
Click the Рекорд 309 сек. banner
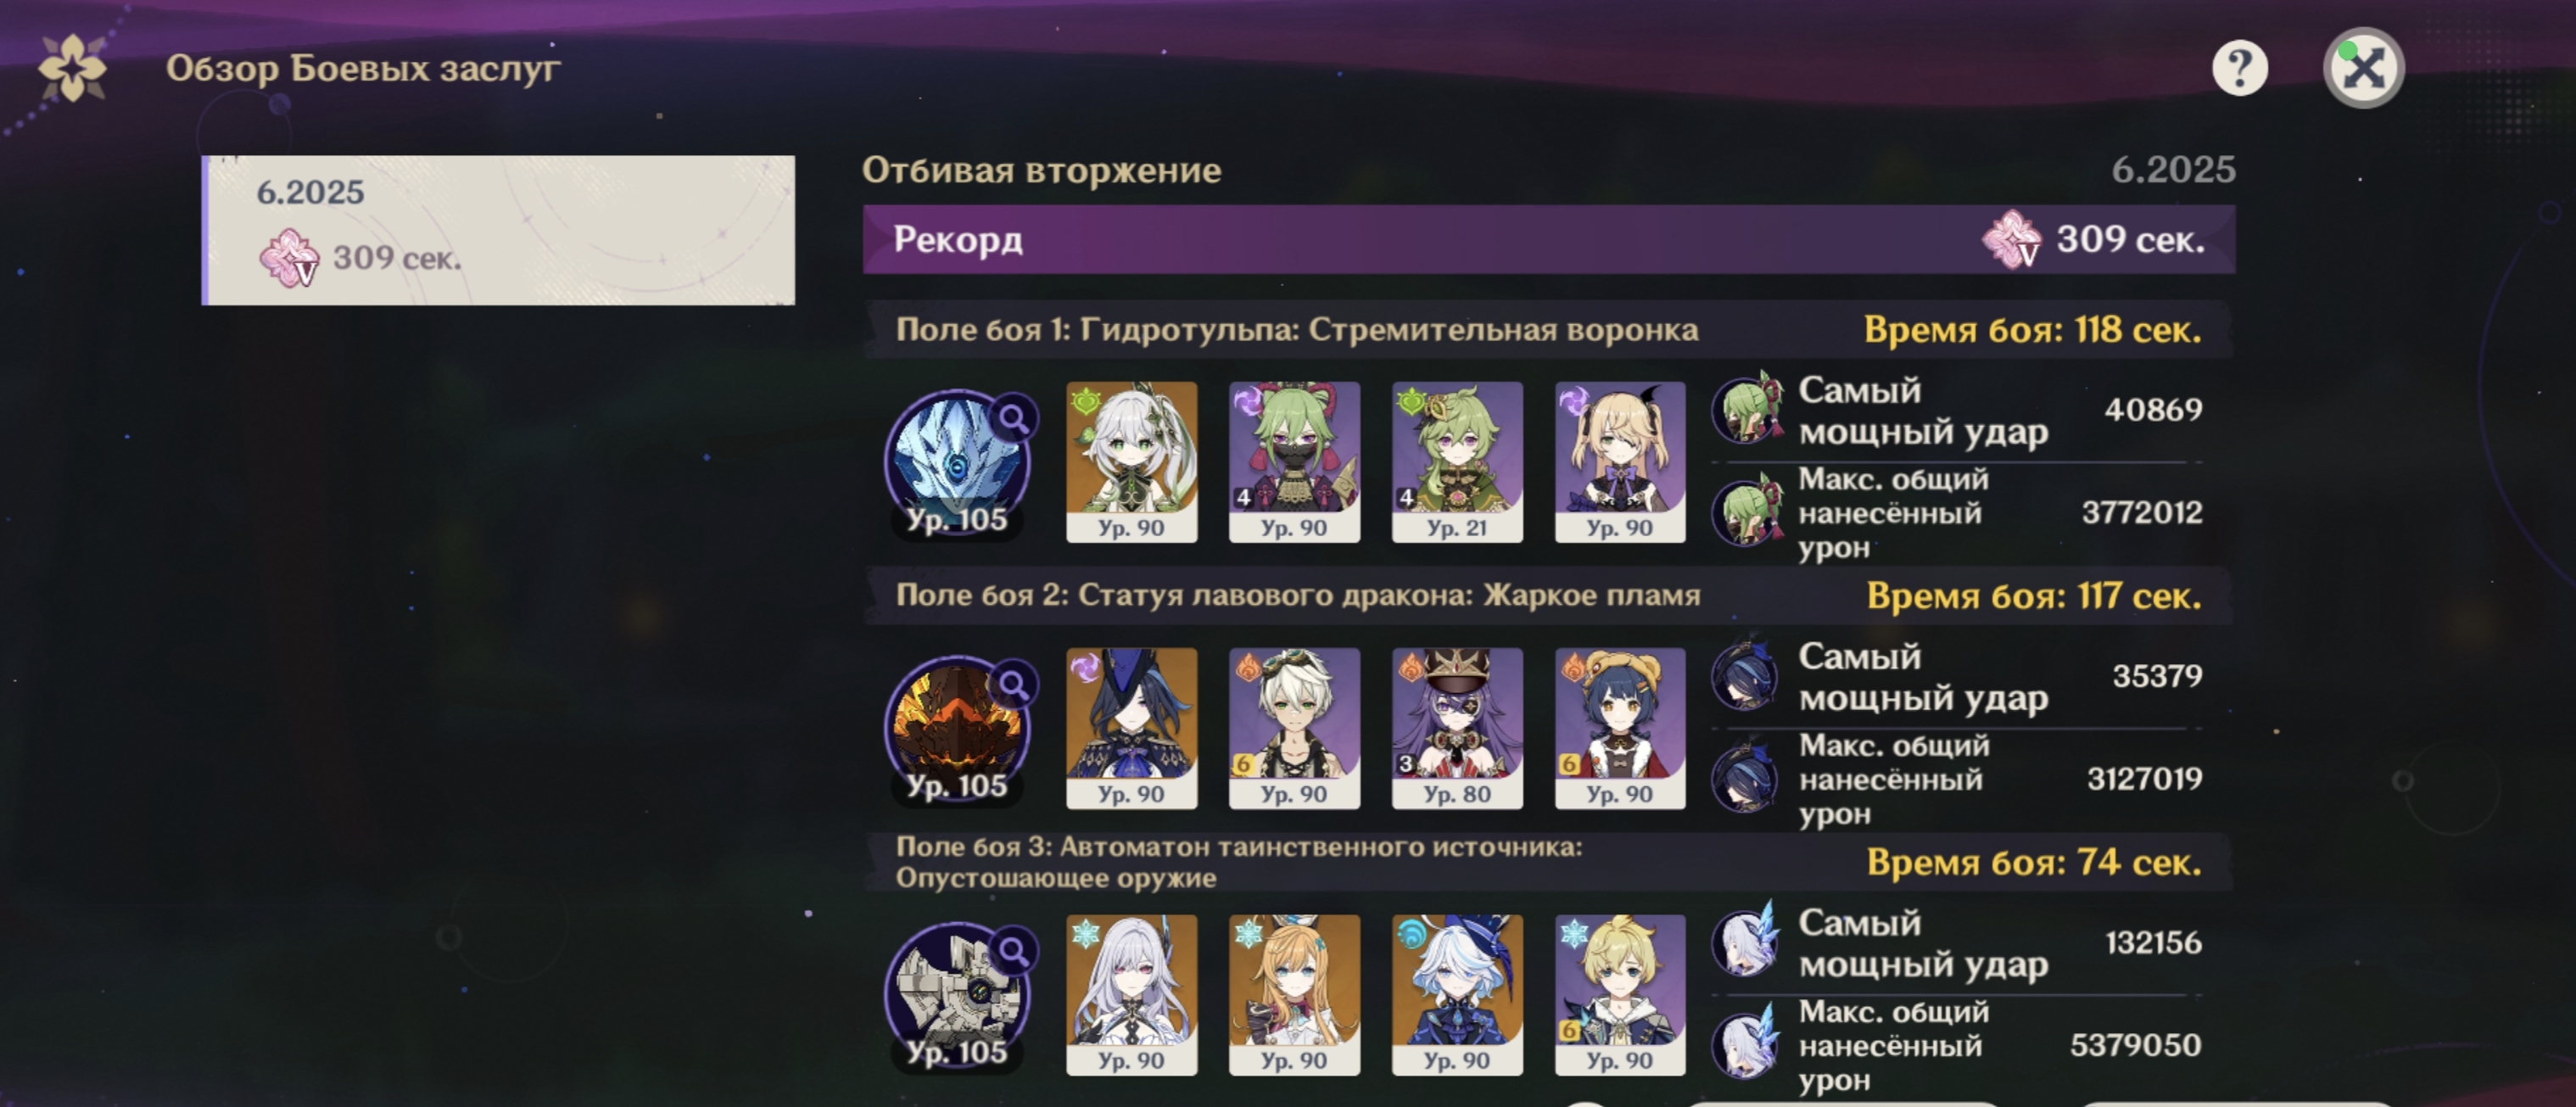1549,239
